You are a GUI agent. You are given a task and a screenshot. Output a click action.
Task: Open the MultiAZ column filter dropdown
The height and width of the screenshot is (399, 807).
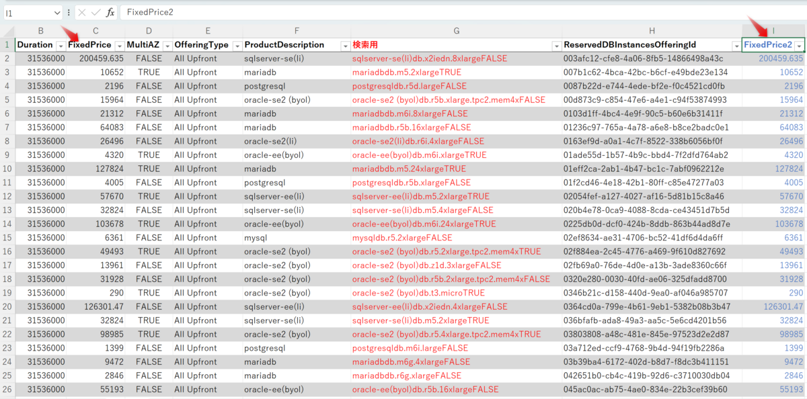tap(166, 45)
